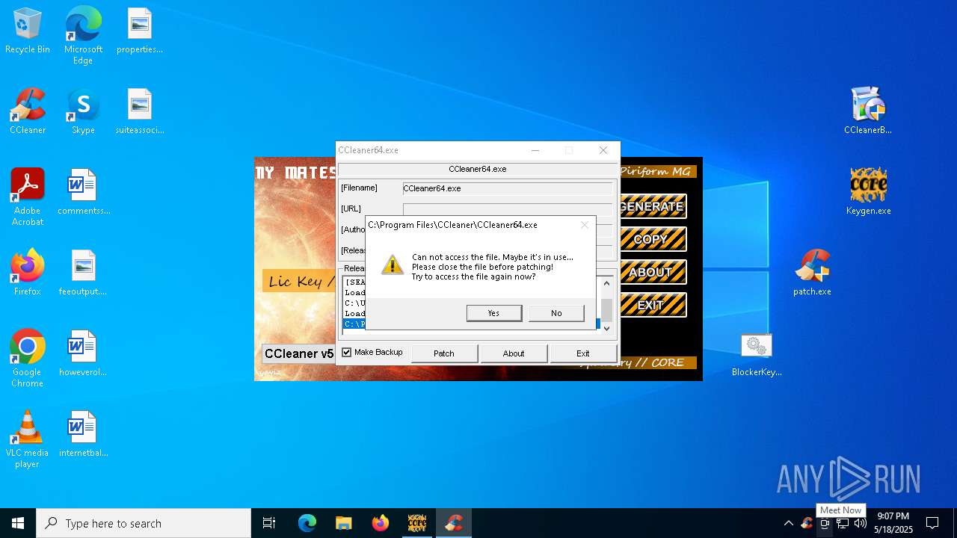The image size is (957, 538).
Task: Open Microsoft Edge desktop shortcut
Action: pos(83,36)
